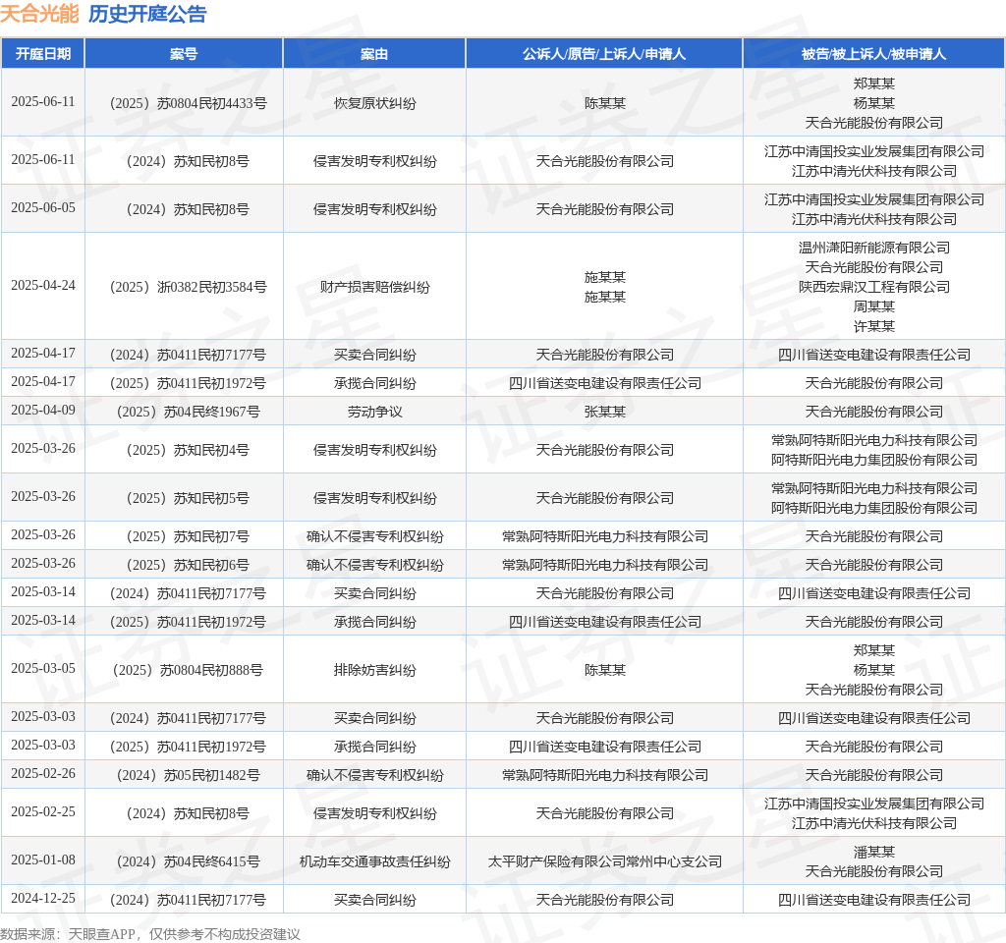Click the 机动车交通事故责任纠纷 cell
Screen dimensions: 1006x943
point(374,861)
